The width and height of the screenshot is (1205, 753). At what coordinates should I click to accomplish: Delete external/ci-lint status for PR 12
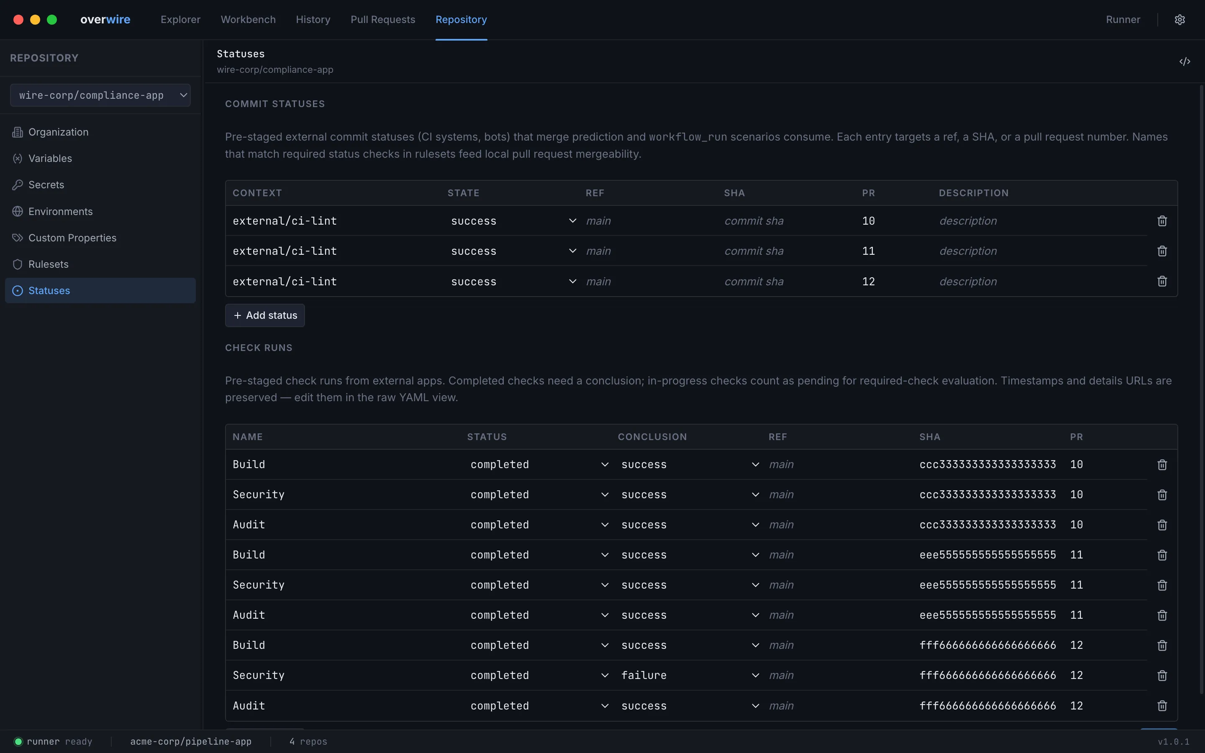1161,282
